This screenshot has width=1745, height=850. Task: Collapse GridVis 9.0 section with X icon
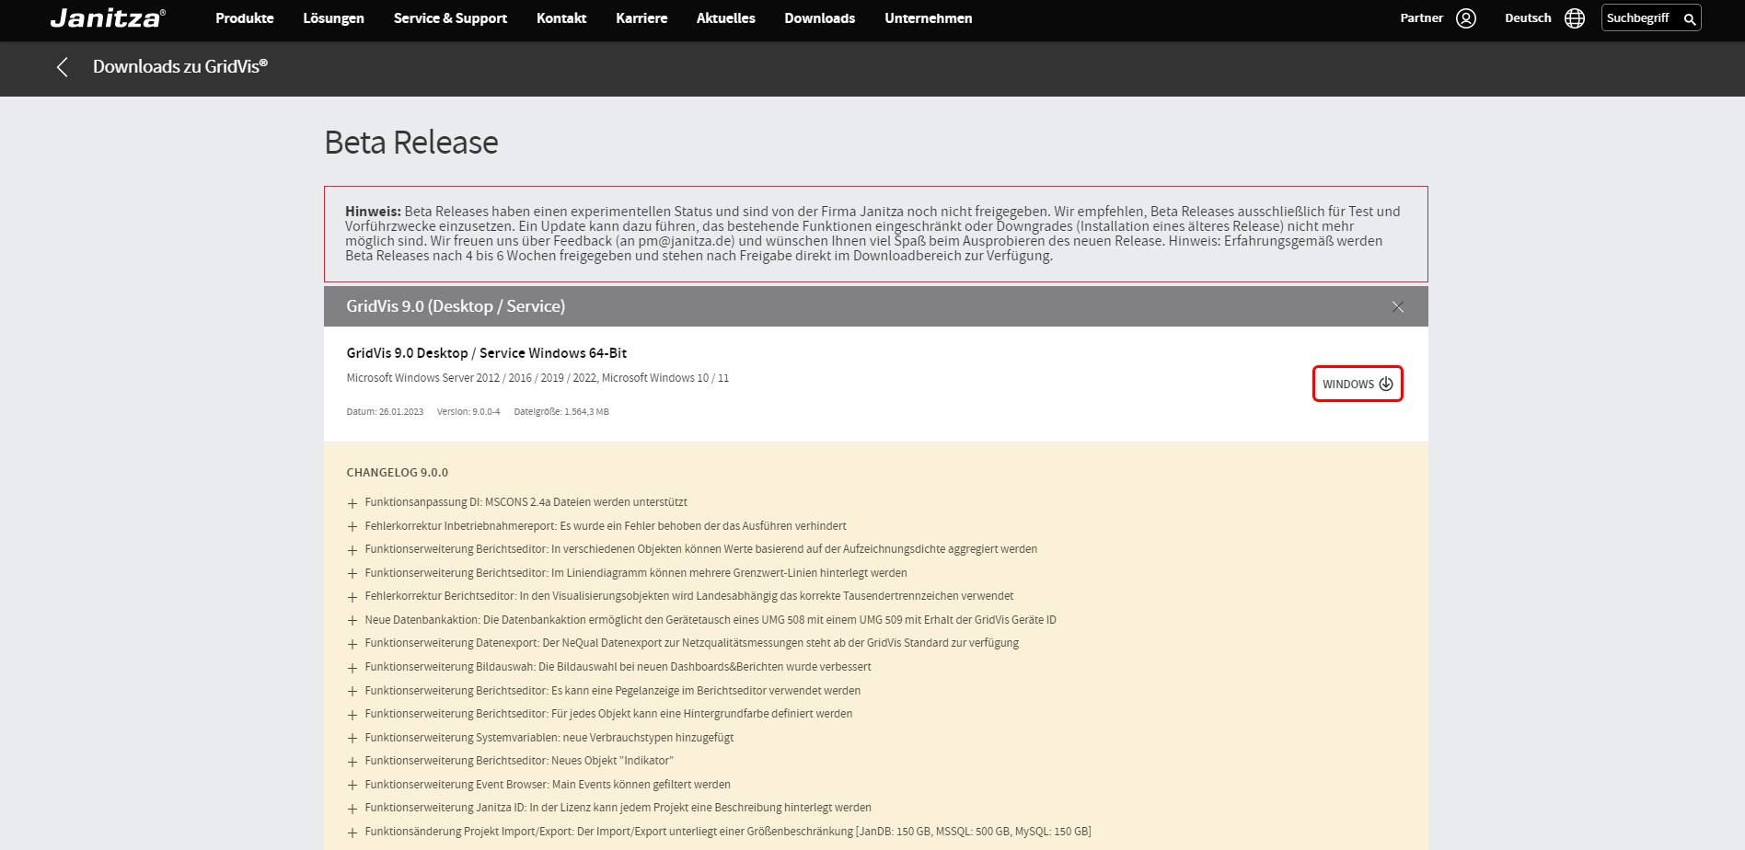tap(1398, 306)
